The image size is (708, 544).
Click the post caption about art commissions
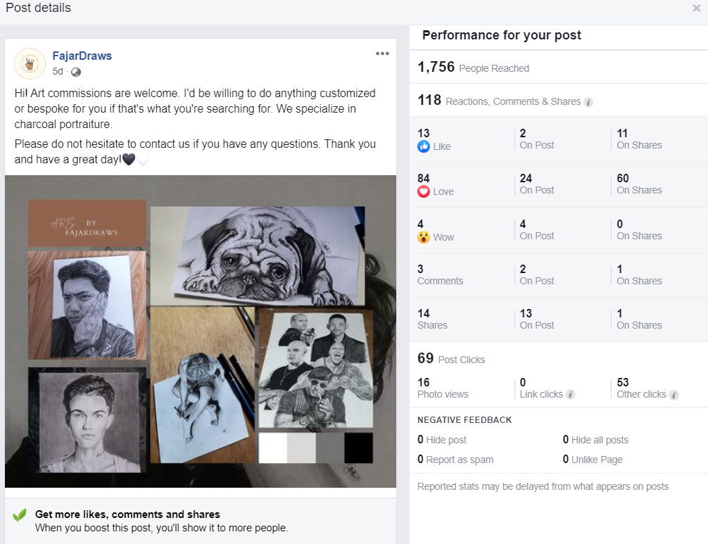195,126
